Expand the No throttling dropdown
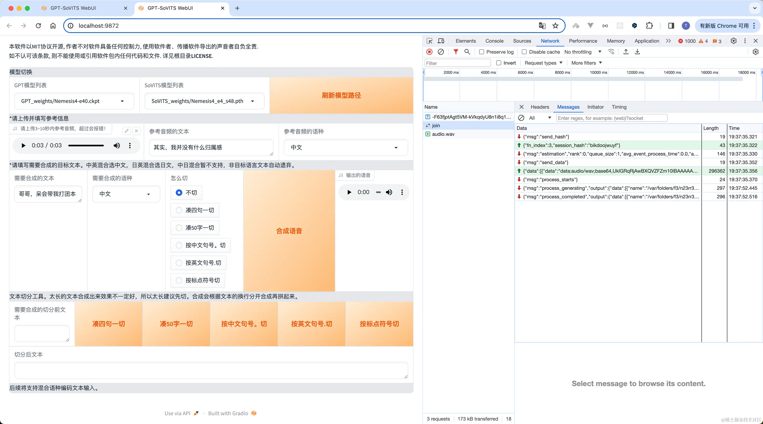 (x=583, y=52)
